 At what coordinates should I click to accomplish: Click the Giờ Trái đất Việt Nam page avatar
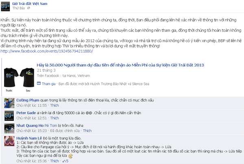tap(5, 6)
